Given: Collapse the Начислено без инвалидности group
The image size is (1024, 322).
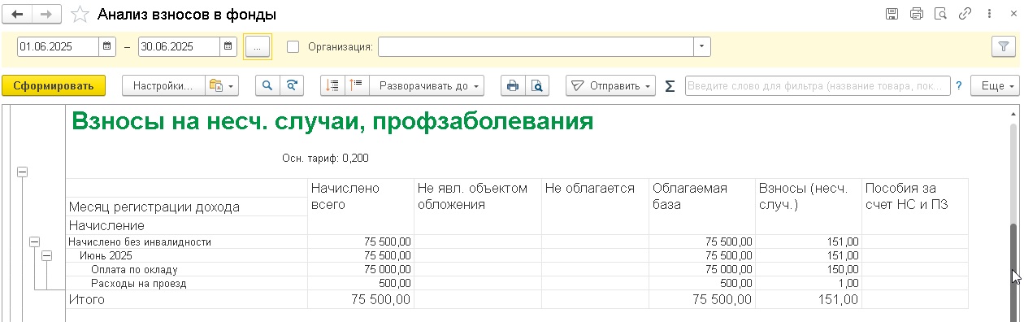Looking at the screenshot, I should click(35, 241).
